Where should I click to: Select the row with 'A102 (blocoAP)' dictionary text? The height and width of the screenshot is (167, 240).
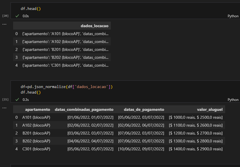tap(62, 42)
